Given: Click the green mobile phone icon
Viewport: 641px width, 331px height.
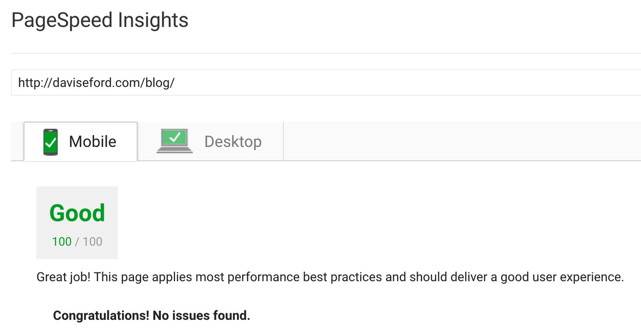Looking at the screenshot, I should click(x=50, y=142).
